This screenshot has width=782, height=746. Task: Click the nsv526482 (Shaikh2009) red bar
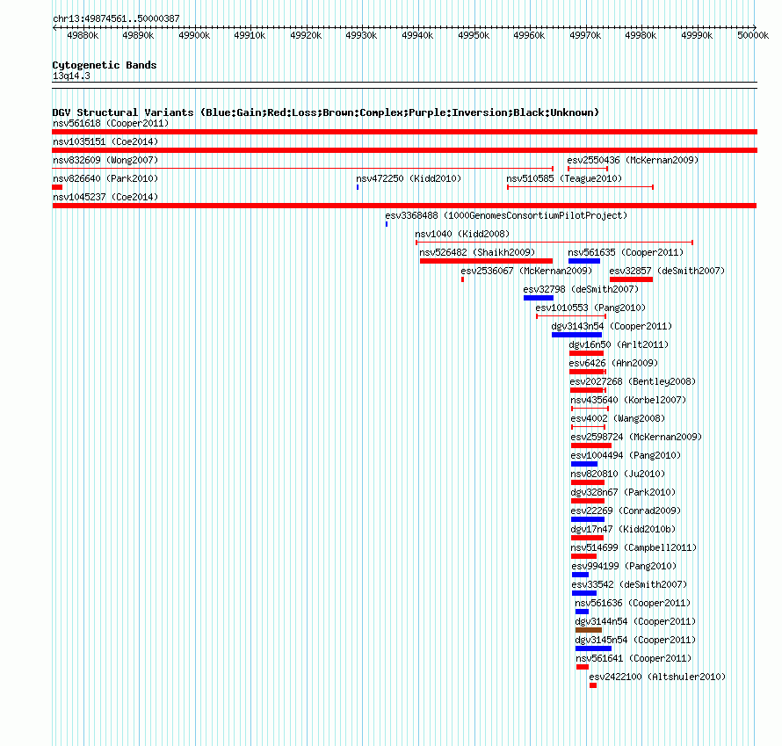[486, 261]
